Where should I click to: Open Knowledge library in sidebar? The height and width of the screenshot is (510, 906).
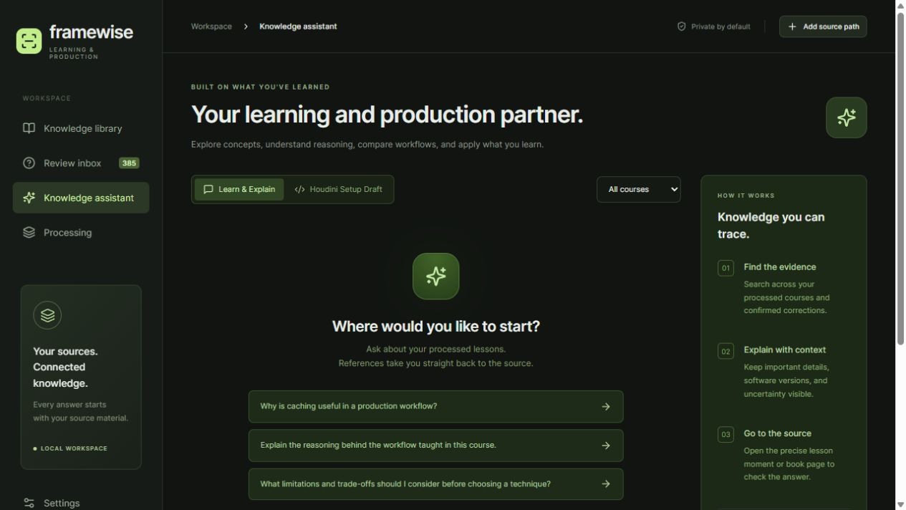point(81,128)
